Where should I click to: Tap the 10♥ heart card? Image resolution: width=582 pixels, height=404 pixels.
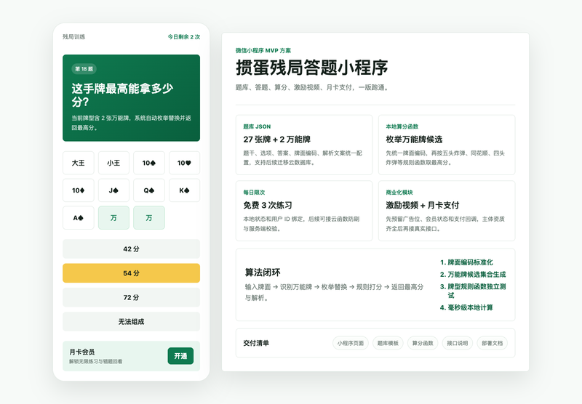[184, 163]
